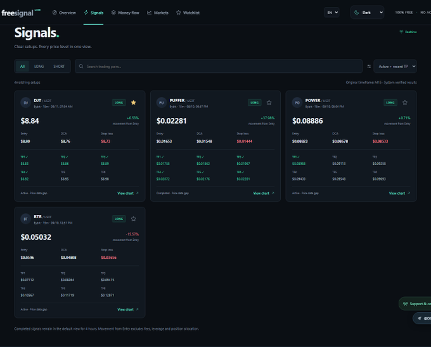Filter signals by SHORT
This screenshot has height=347, width=431.
[59, 67]
